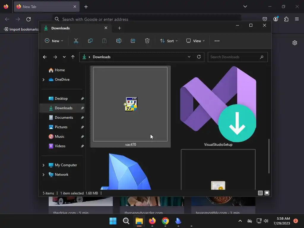Viewport: 304px width, 228px height.
Task: Open OneDrive in the navigation pane
Action: click(62, 80)
